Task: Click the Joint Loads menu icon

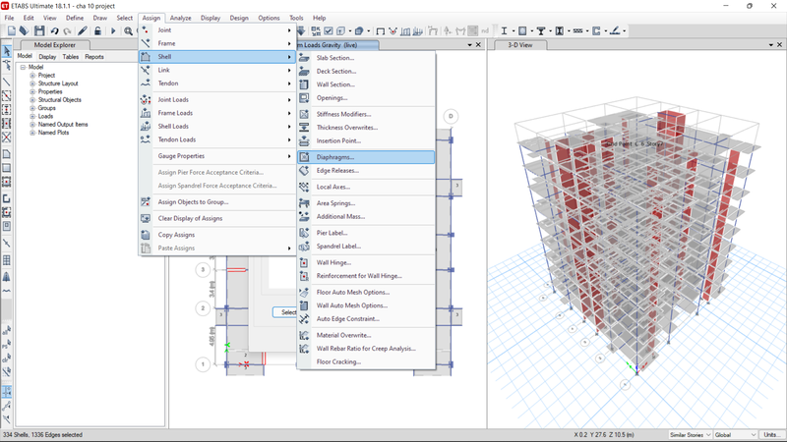Action: pyautogui.click(x=146, y=100)
